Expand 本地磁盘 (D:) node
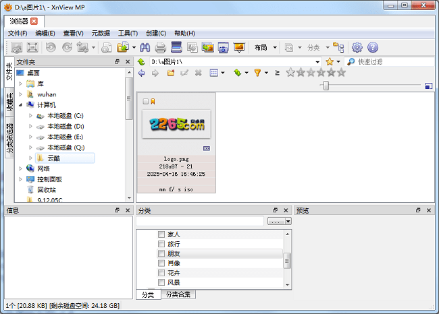This screenshot has height=314, width=439. [30, 126]
